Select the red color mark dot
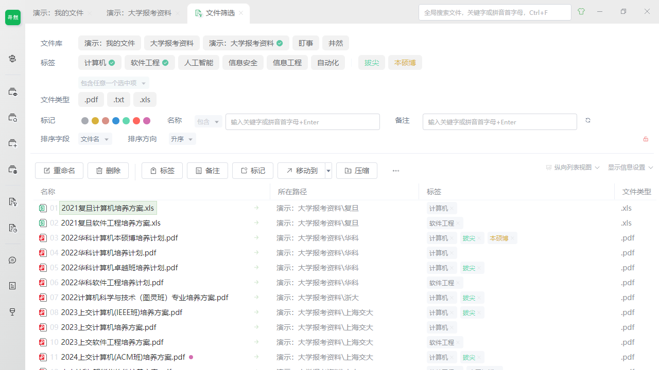Screen dimensions: 659x370 tap(136, 121)
